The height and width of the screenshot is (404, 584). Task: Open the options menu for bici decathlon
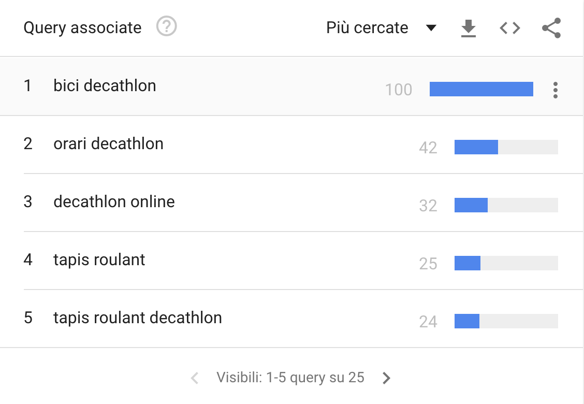[x=555, y=90]
